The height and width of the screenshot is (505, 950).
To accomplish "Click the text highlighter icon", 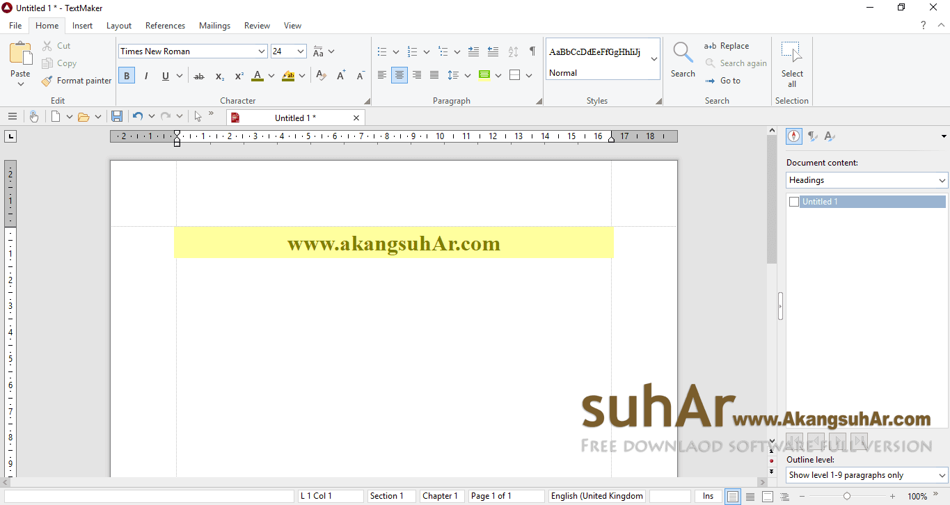I will [288, 76].
